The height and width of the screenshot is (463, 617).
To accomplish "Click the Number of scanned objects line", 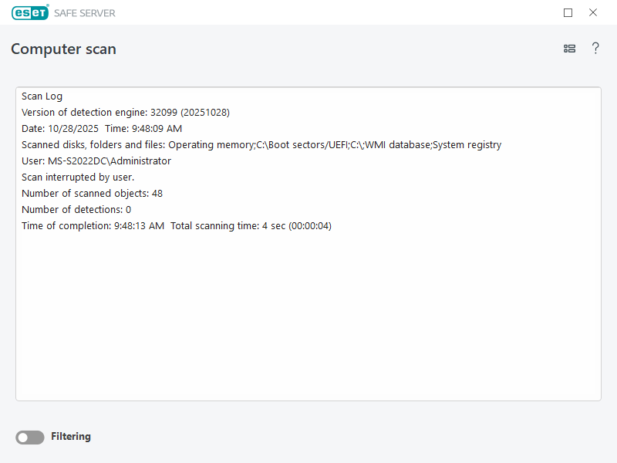I will 92,194.
